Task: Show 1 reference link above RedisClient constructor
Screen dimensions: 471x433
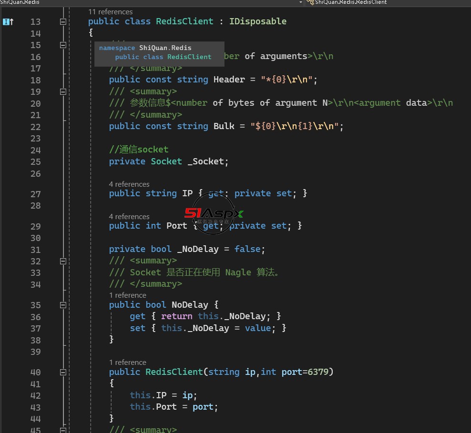Action: tap(127, 362)
